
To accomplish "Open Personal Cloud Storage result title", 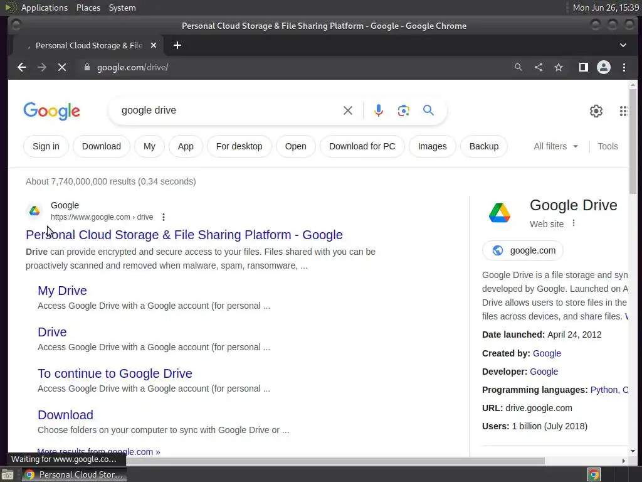I will coord(184,235).
